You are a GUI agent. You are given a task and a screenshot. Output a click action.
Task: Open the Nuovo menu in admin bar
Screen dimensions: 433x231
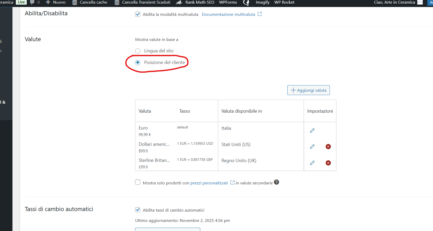[59, 2]
